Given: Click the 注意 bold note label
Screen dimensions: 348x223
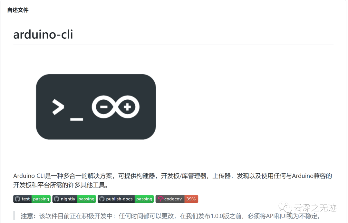Looking at the screenshot, I should 28,216.
